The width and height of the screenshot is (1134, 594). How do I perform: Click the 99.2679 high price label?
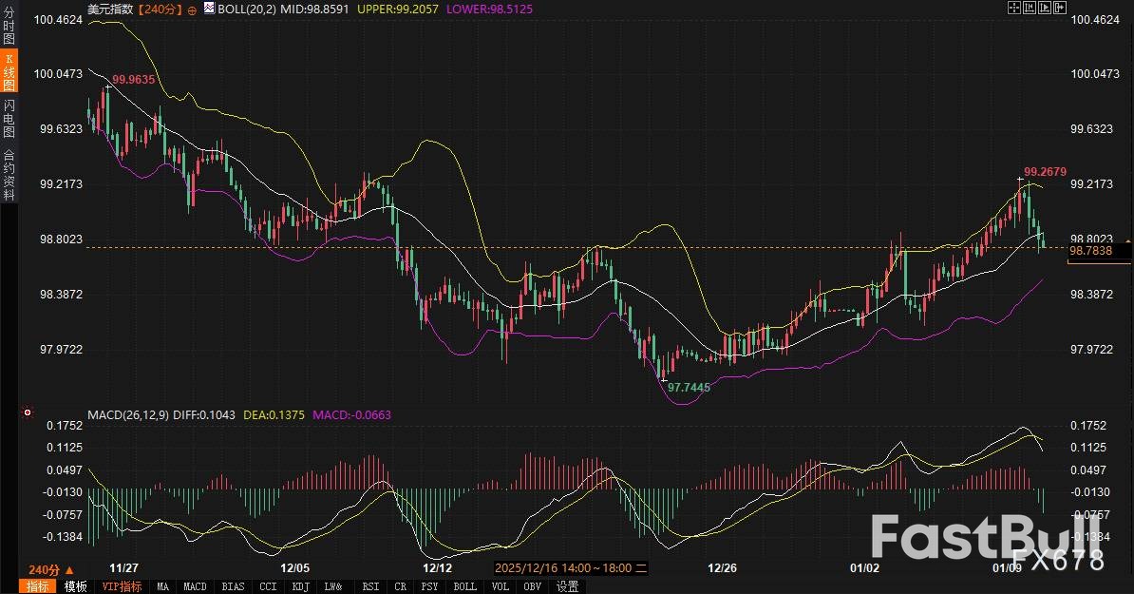pyautogui.click(x=1045, y=172)
